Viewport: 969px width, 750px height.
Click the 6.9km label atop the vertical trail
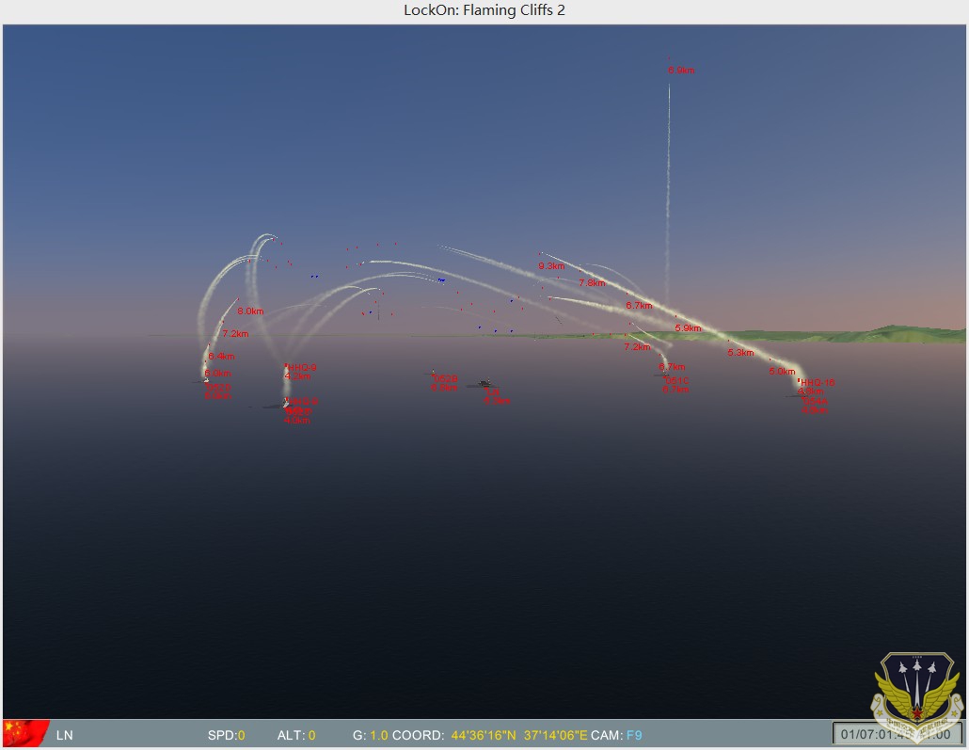(x=681, y=71)
